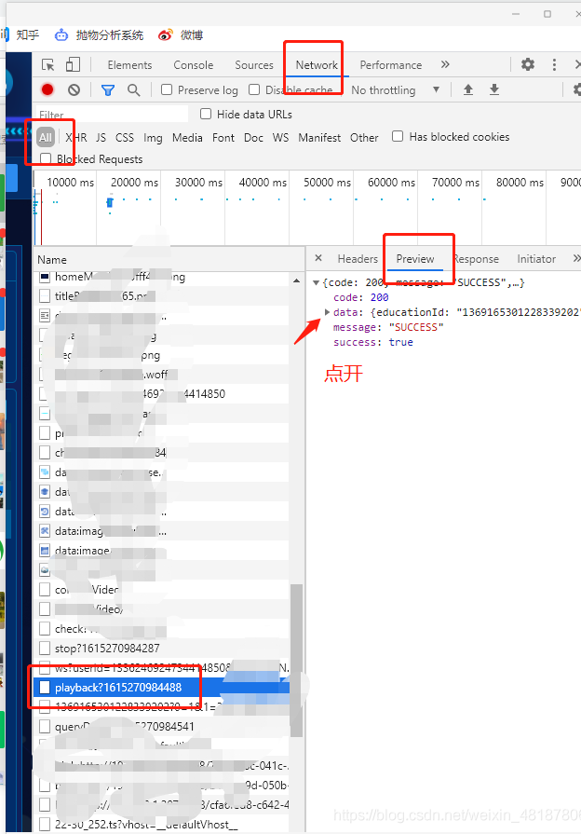Filter requests by Manifest
Viewport: 581px width, 834px height.
tap(319, 138)
